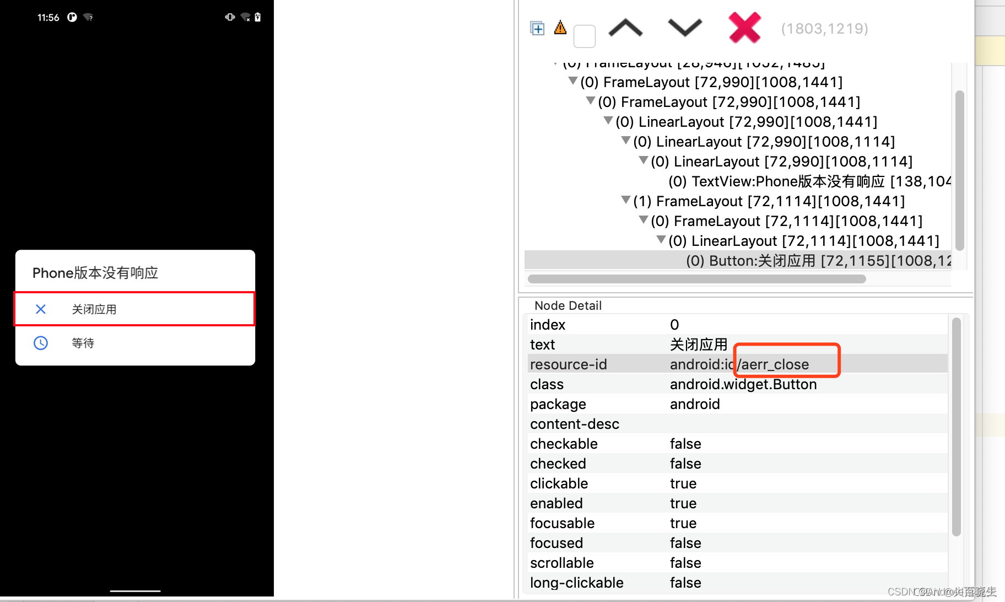Click the content-desc row
This screenshot has height=602, width=1005.
738,424
